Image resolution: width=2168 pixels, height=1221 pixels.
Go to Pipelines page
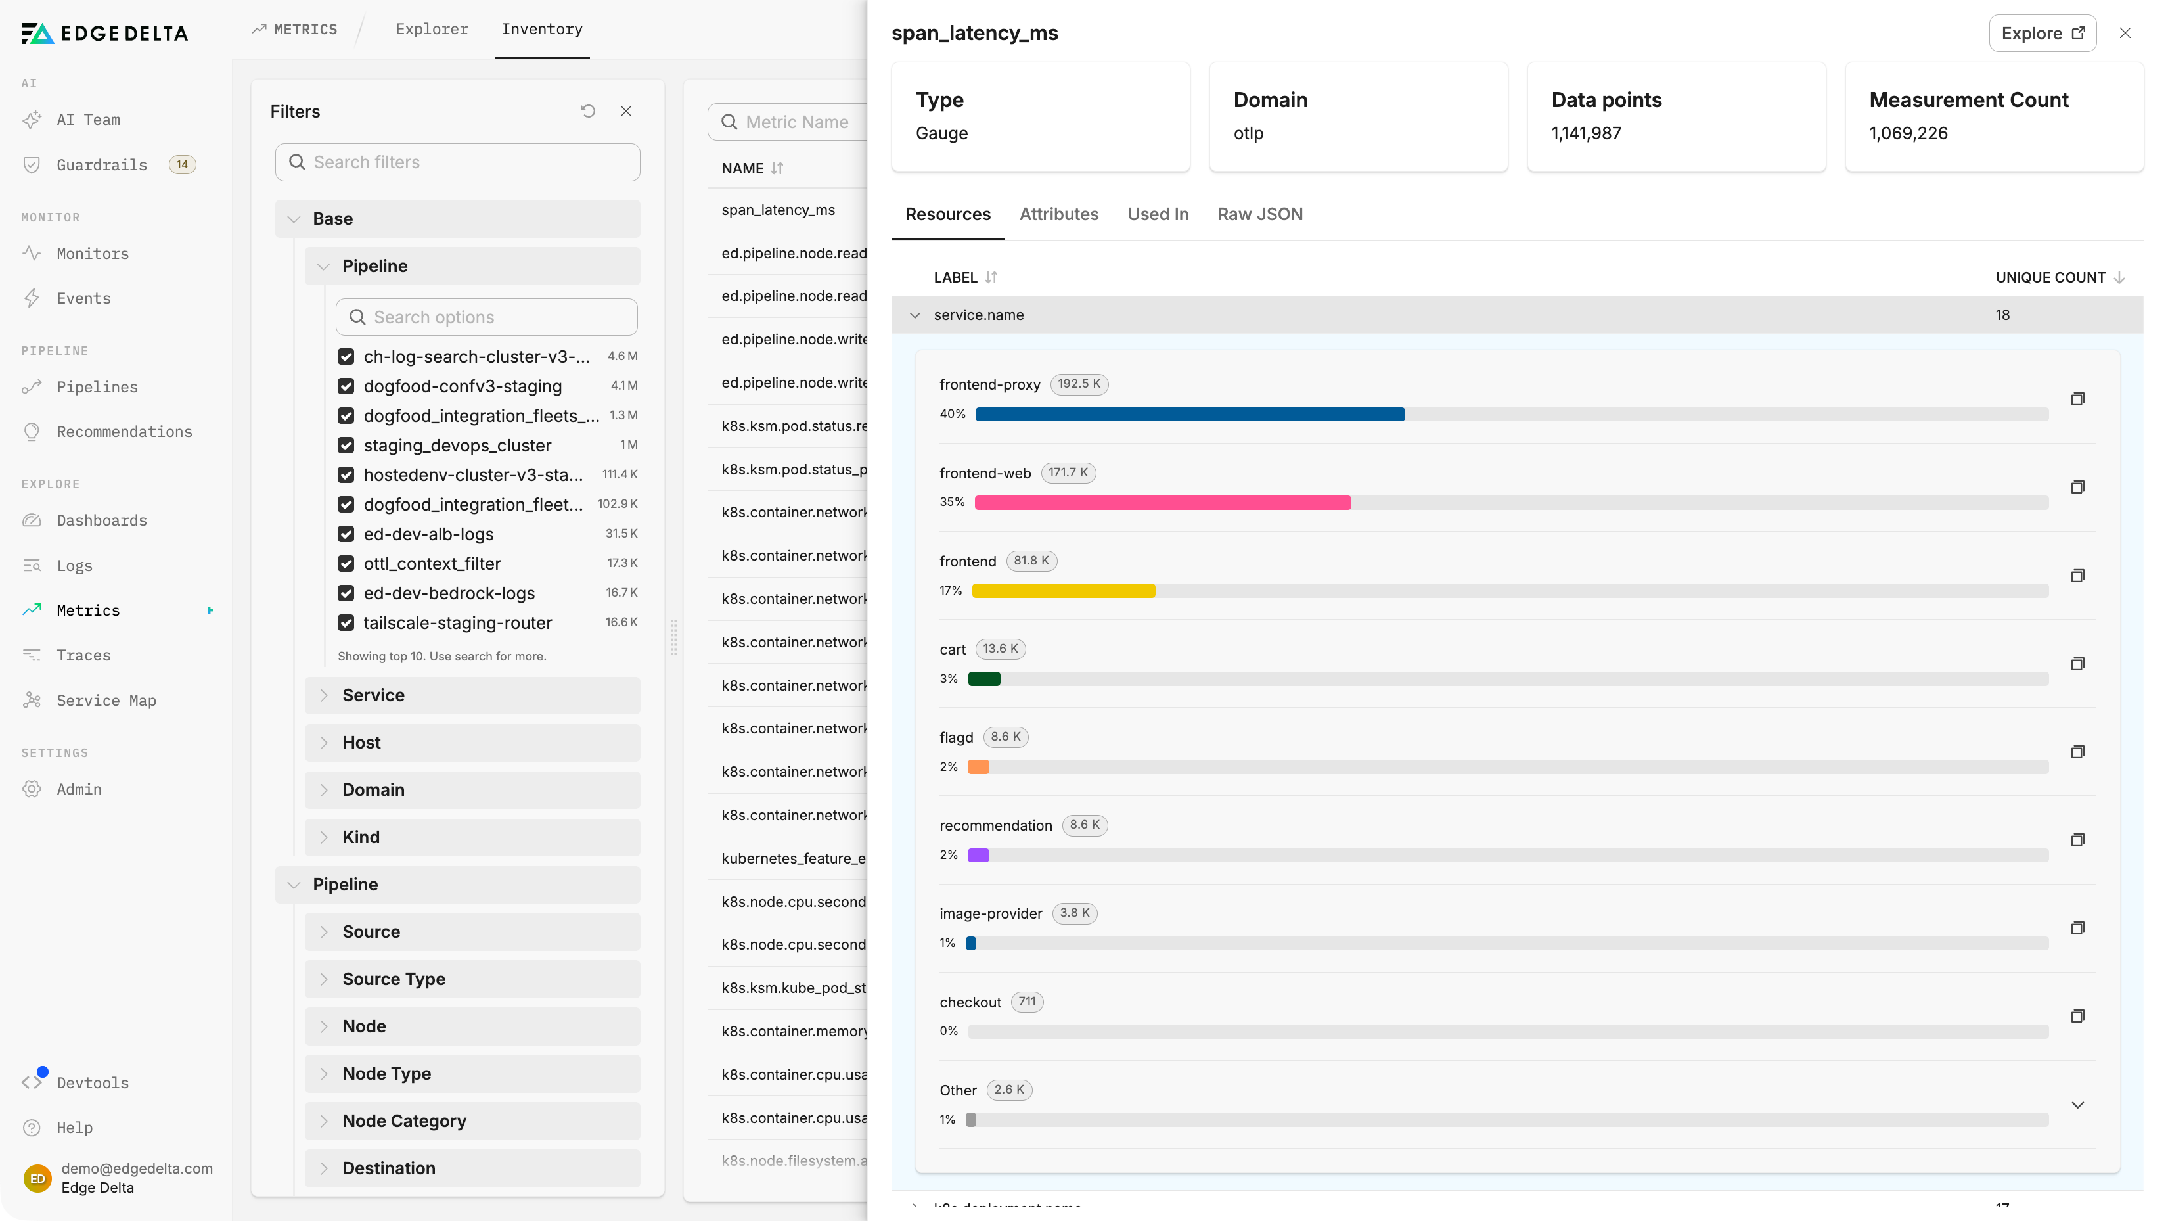click(x=97, y=387)
